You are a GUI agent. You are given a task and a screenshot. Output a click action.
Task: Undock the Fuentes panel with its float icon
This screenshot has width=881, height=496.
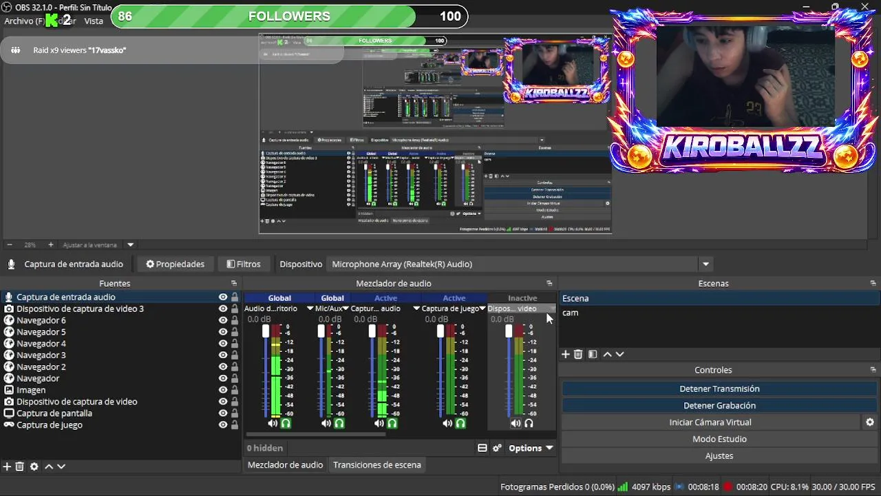[x=234, y=283]
